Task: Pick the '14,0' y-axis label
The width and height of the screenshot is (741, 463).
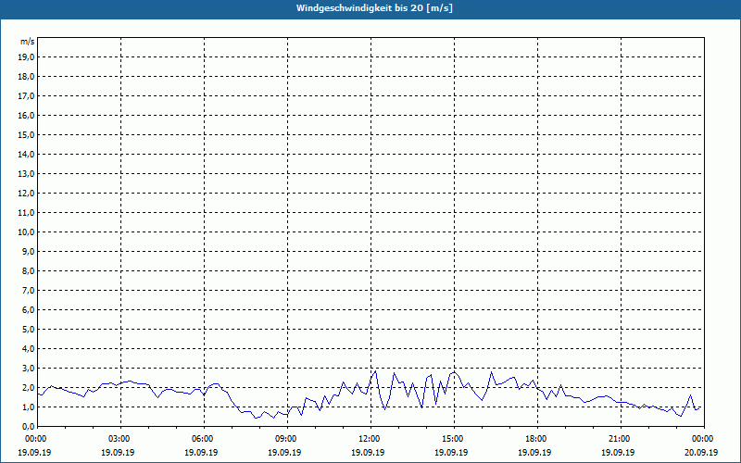Action: [26, 154]
